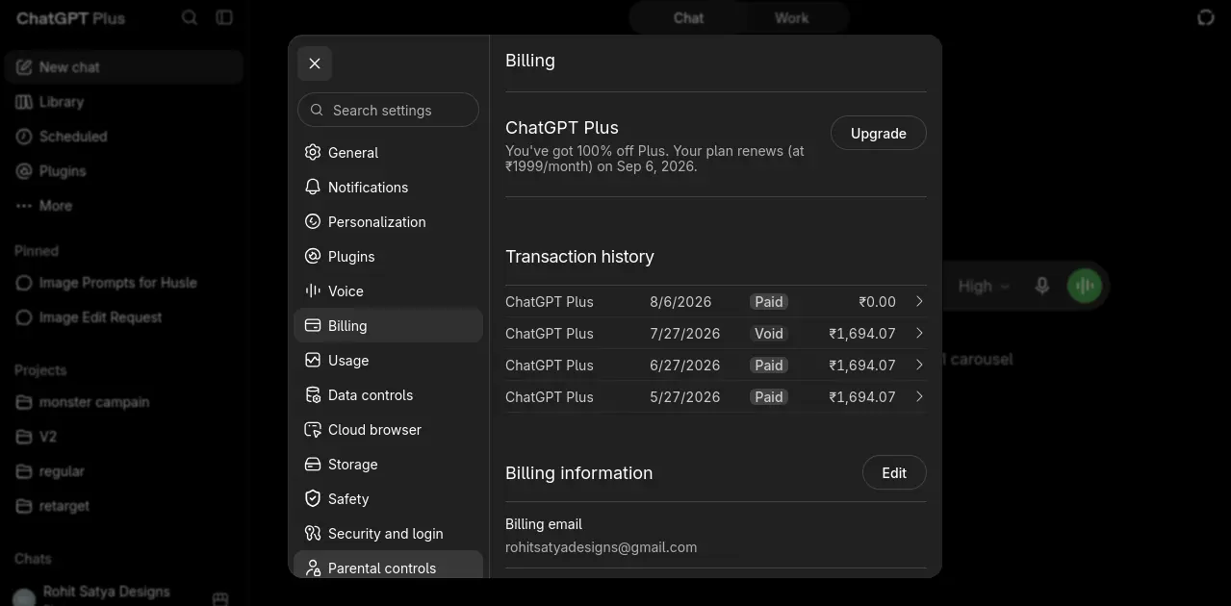Click the Search settings field
The image size is (1231, 606).
(x=388, y=110)
